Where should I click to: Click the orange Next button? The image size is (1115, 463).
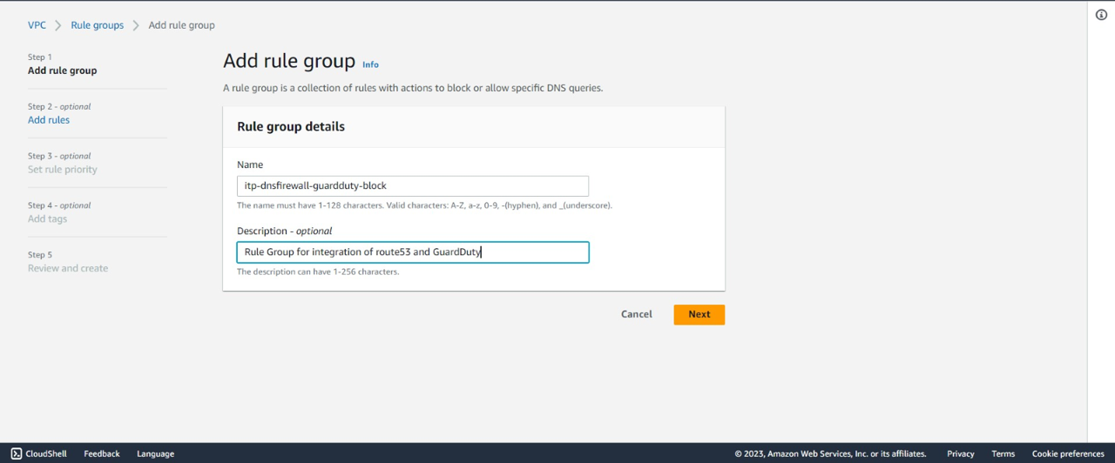pos(699,314)
